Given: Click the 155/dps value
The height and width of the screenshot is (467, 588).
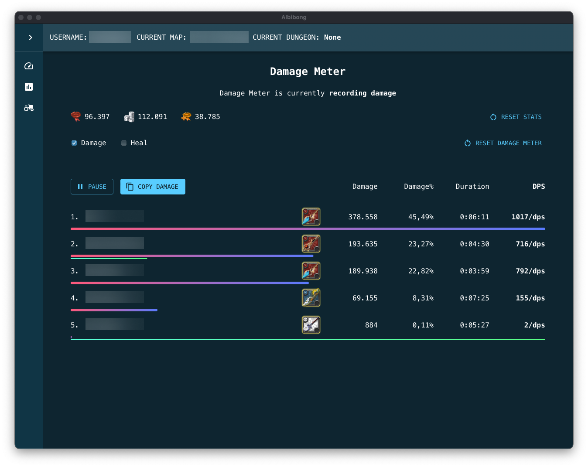Looking at the screenshot, I should (530, 298).
